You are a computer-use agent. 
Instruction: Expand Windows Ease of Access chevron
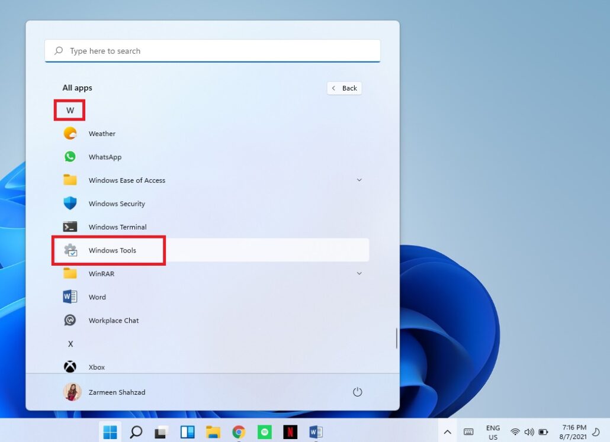tap(359, 180)
